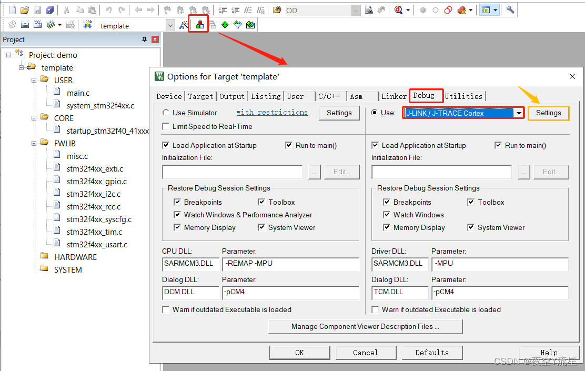Build target files icon
This screenshot has width=585, height=371.
tap(25, 25)
